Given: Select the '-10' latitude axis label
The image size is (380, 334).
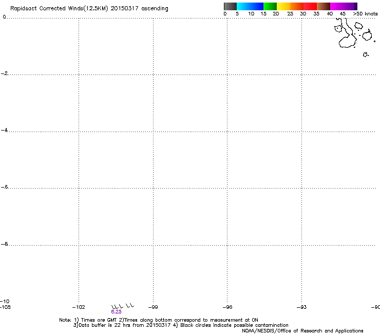Looking at the screenshot, I should [5, 301].
